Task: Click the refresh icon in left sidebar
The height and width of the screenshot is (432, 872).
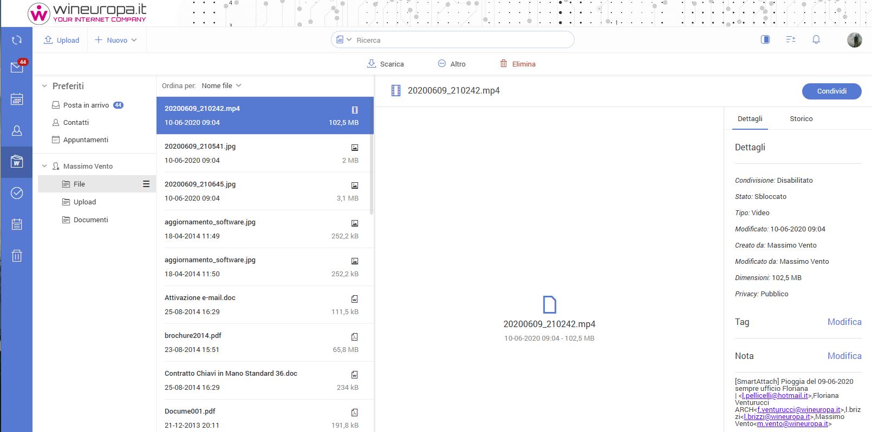Action: point(17,40)
